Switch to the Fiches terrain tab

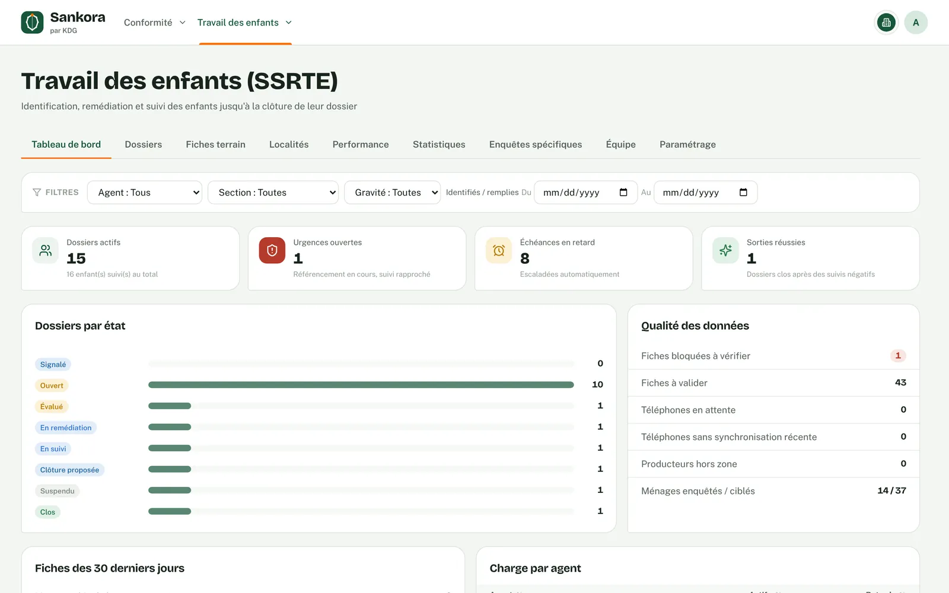(215, 144)
